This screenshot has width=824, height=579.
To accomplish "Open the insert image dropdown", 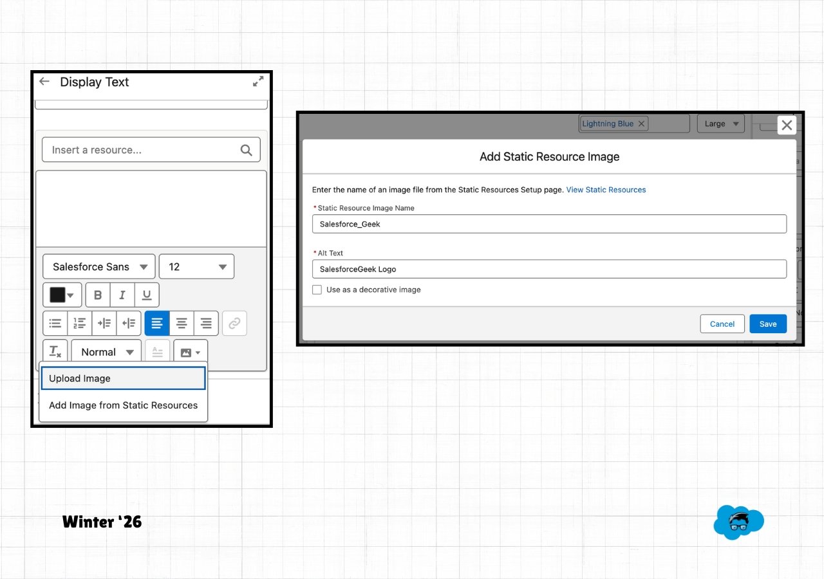I will click(191, 352).
